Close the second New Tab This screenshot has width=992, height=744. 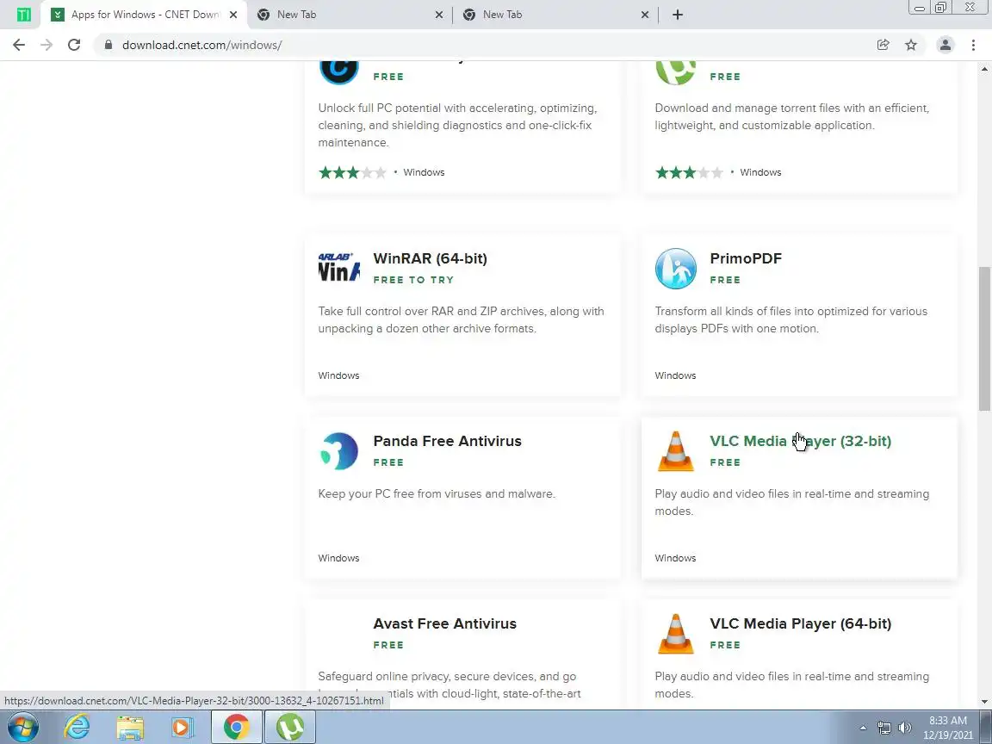(645, 15)
